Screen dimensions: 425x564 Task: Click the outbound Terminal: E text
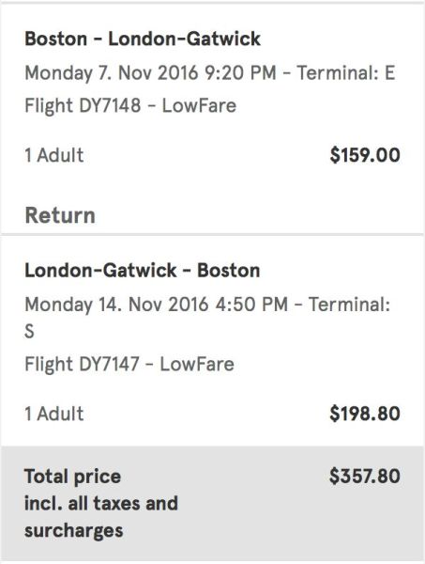(x=346, y=72)
